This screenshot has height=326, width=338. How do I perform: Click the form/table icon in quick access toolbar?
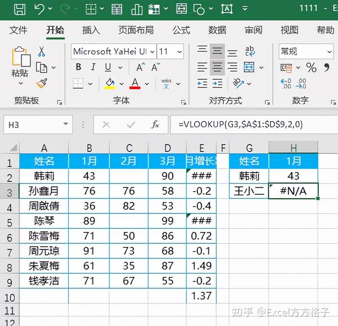click(x=117, y=9)
